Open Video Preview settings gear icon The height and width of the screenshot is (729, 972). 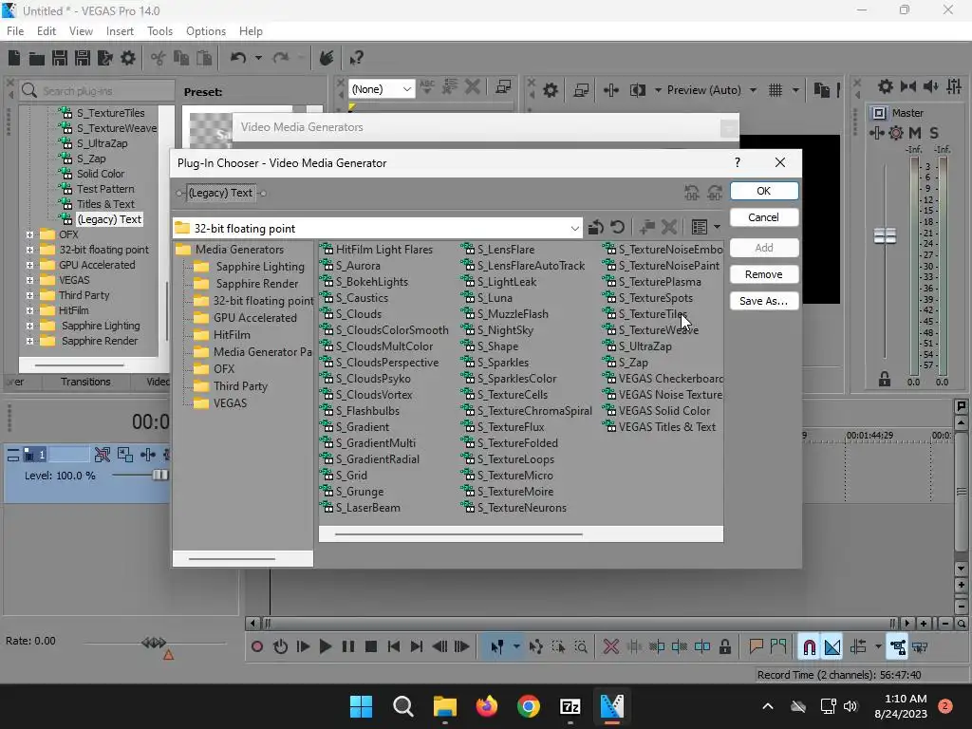(x=550, y=90)
